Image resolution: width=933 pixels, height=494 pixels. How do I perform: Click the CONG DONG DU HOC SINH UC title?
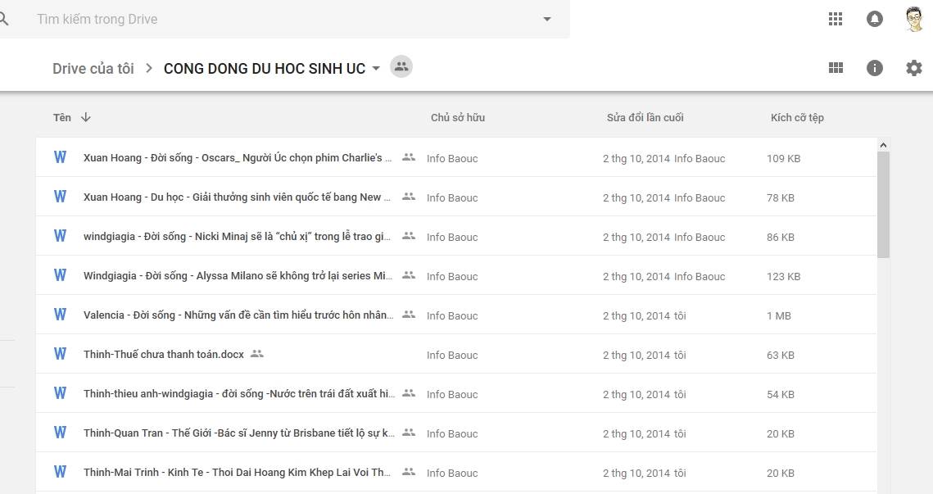265,69
